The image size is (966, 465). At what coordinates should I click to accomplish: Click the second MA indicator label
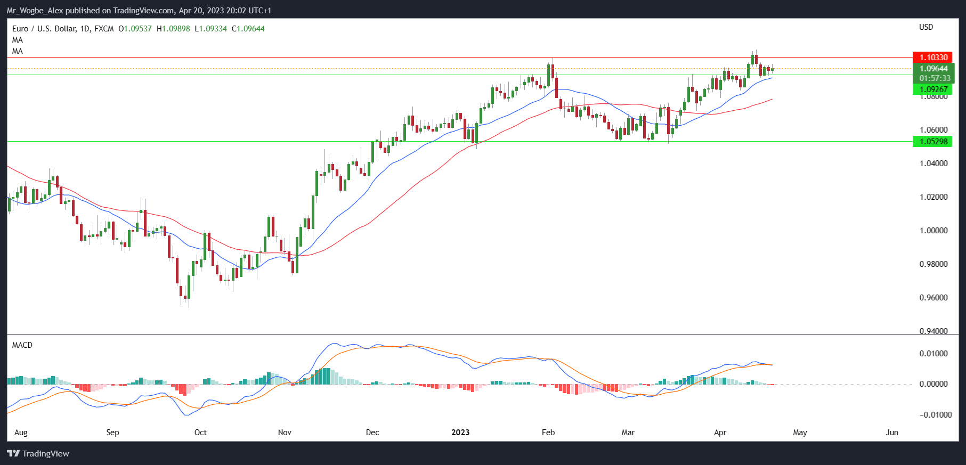(x=18, y=51)
